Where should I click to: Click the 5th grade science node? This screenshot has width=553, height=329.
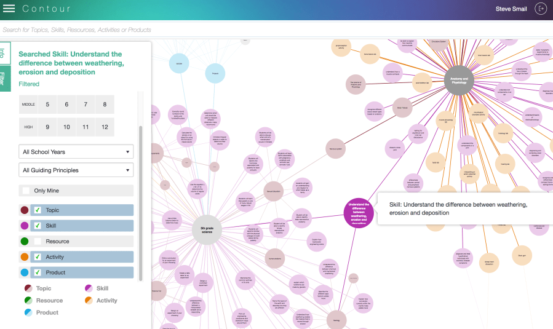click(x=207, y=228)
